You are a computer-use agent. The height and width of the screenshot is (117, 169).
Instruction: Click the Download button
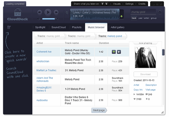click(x=145, y=74)
